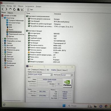Open the Інструменти menu

(x=30, y=6)
